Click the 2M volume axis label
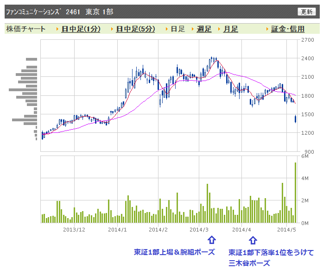This screenshot has height=275, width=323. tap(305, 200)
